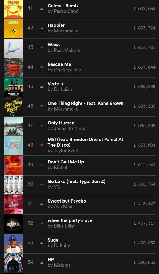Click stream count 1,628,562
Image resolution: width=159 pixels, height=274 pixels.
tap(144, 9)
